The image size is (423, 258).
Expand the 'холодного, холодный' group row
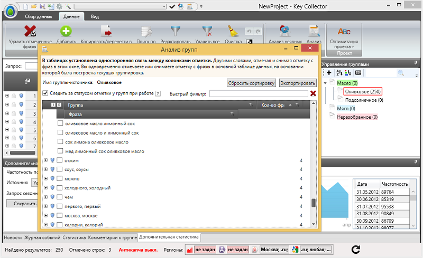(x=46, y=188)
